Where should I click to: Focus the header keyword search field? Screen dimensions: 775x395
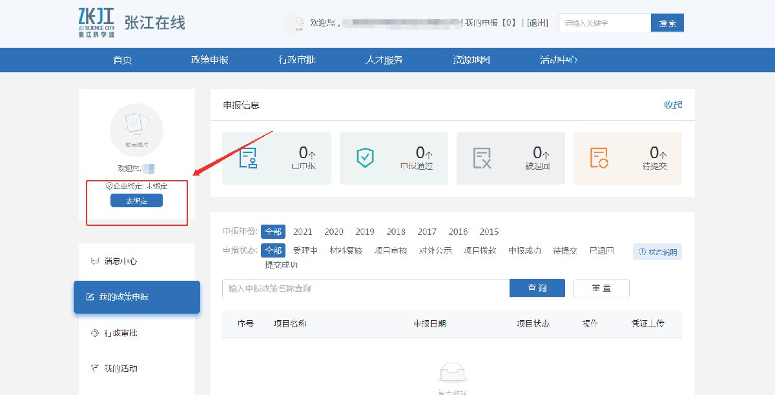(x=604, y=23)
